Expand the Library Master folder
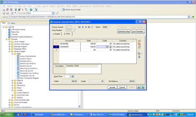 click(9, 42)
